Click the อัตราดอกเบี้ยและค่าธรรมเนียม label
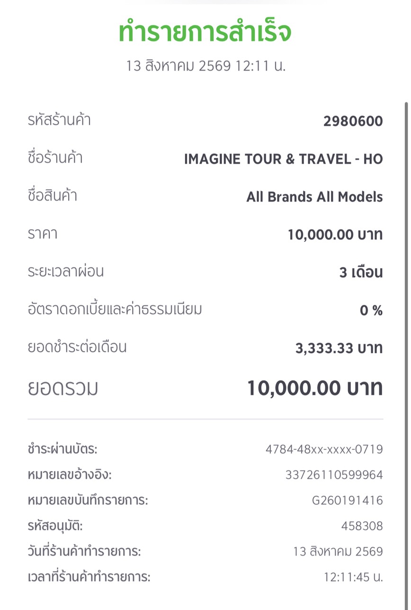 (x=115, y=310)
